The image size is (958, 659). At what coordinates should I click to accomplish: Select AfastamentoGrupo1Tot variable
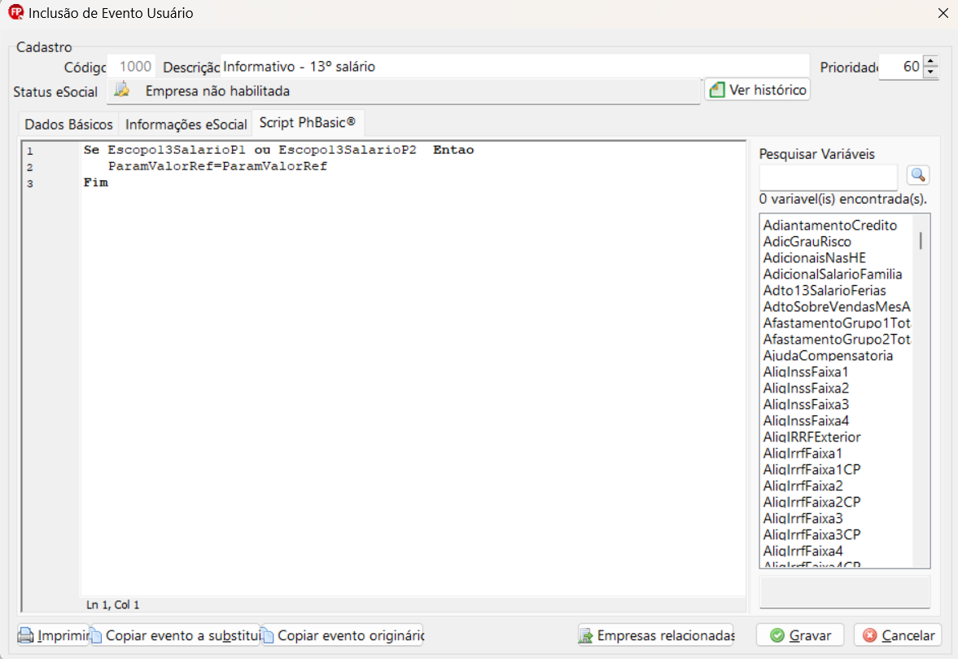[837, 323]
